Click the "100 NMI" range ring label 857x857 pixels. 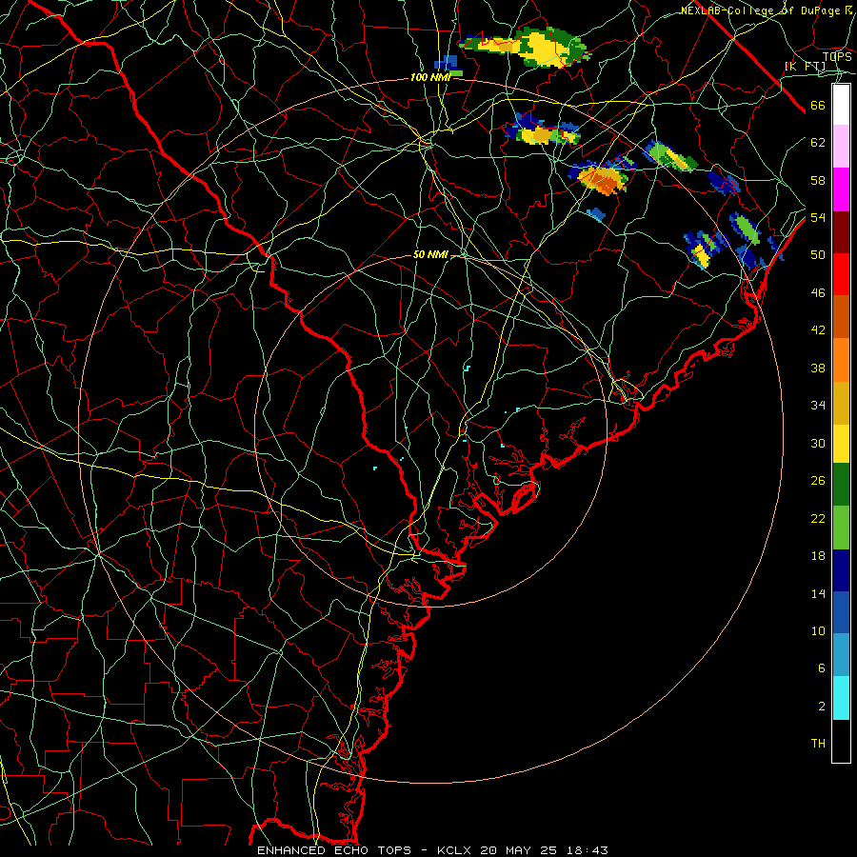point(430,78)
